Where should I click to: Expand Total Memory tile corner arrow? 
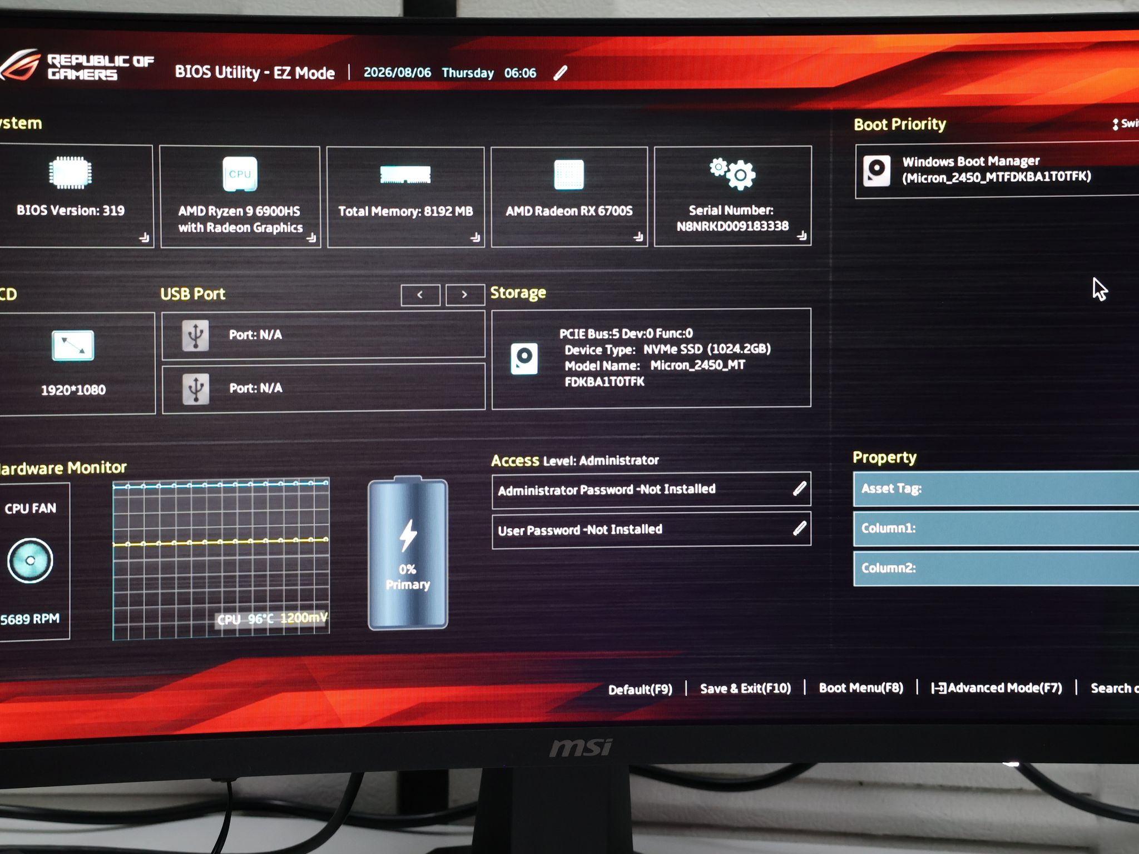tap(475, 237)
